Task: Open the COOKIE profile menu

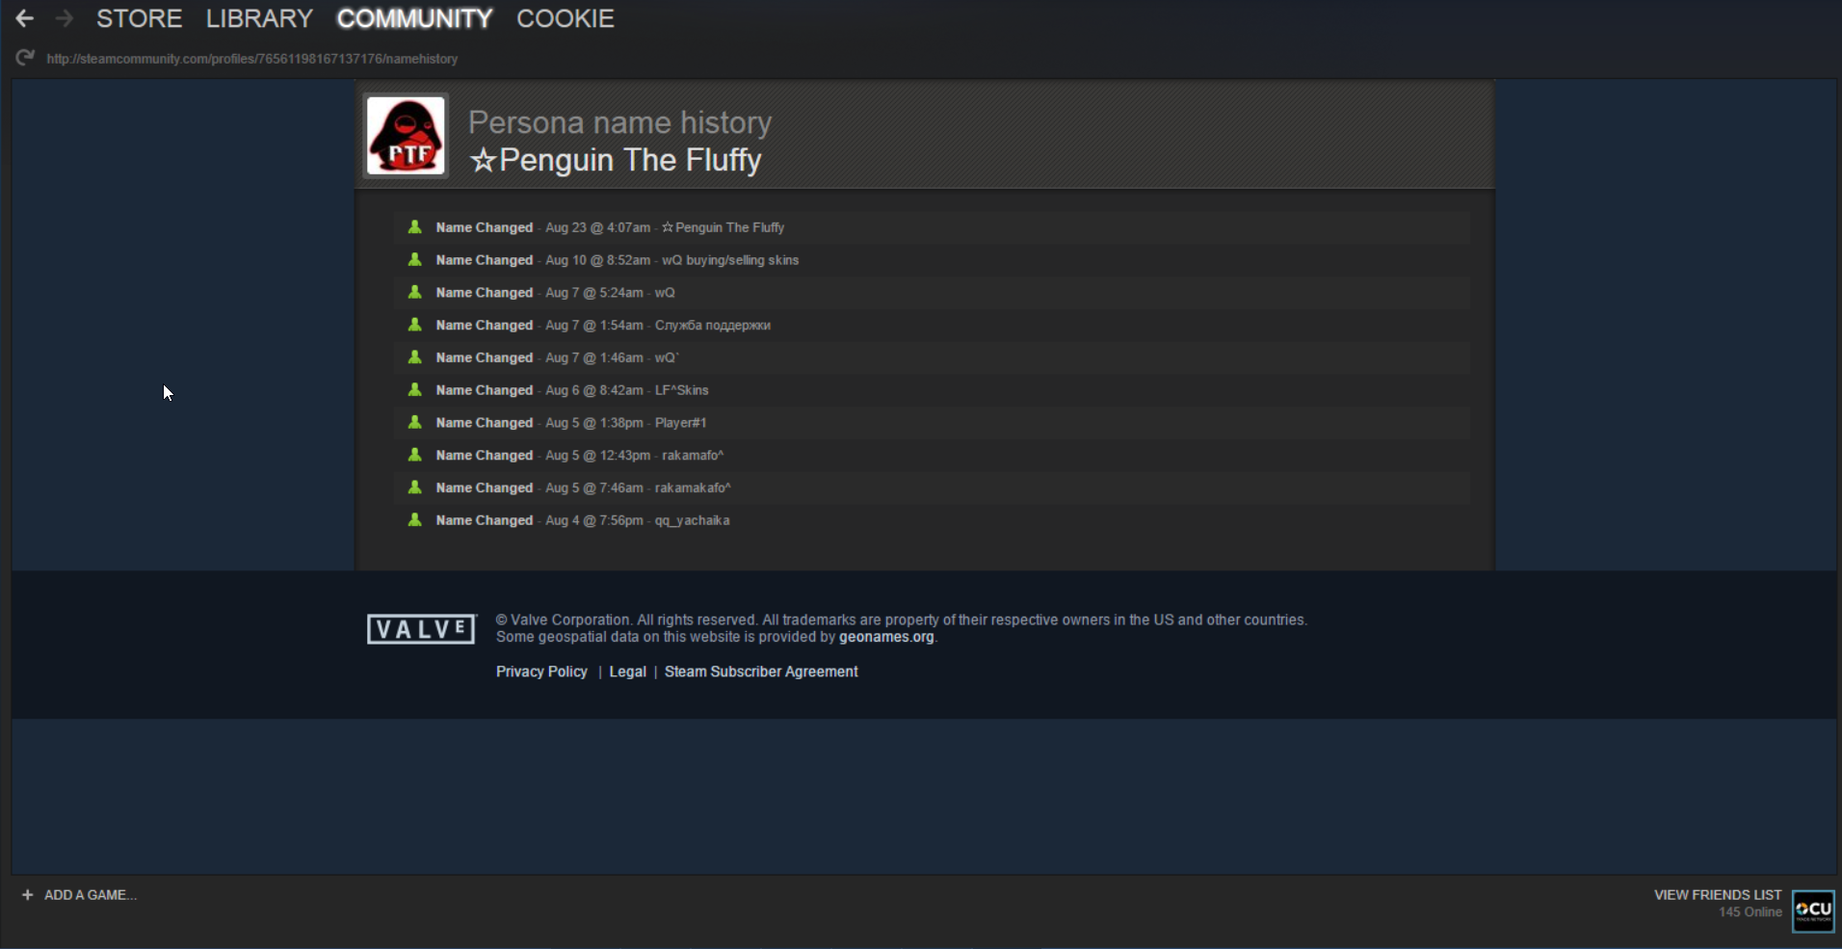Action: pos(566,18)
